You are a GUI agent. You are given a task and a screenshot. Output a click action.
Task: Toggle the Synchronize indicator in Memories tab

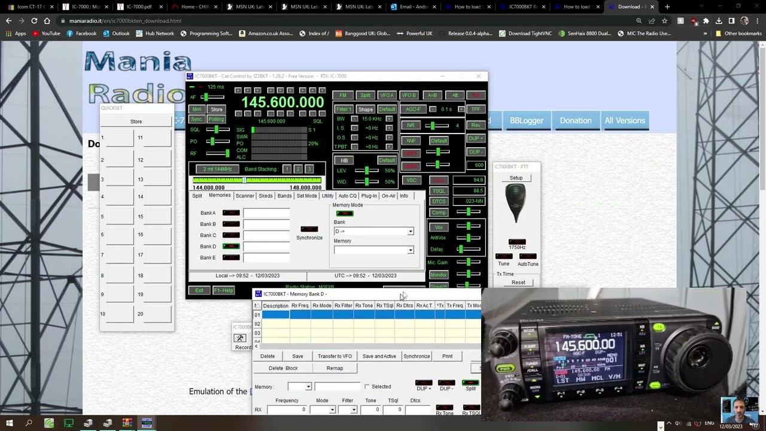[x=309, y=229]
